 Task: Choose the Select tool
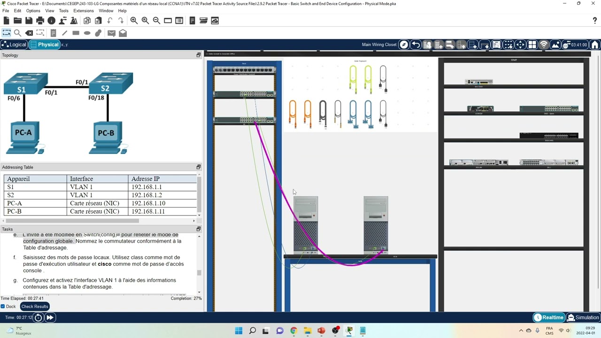[6, 33]
